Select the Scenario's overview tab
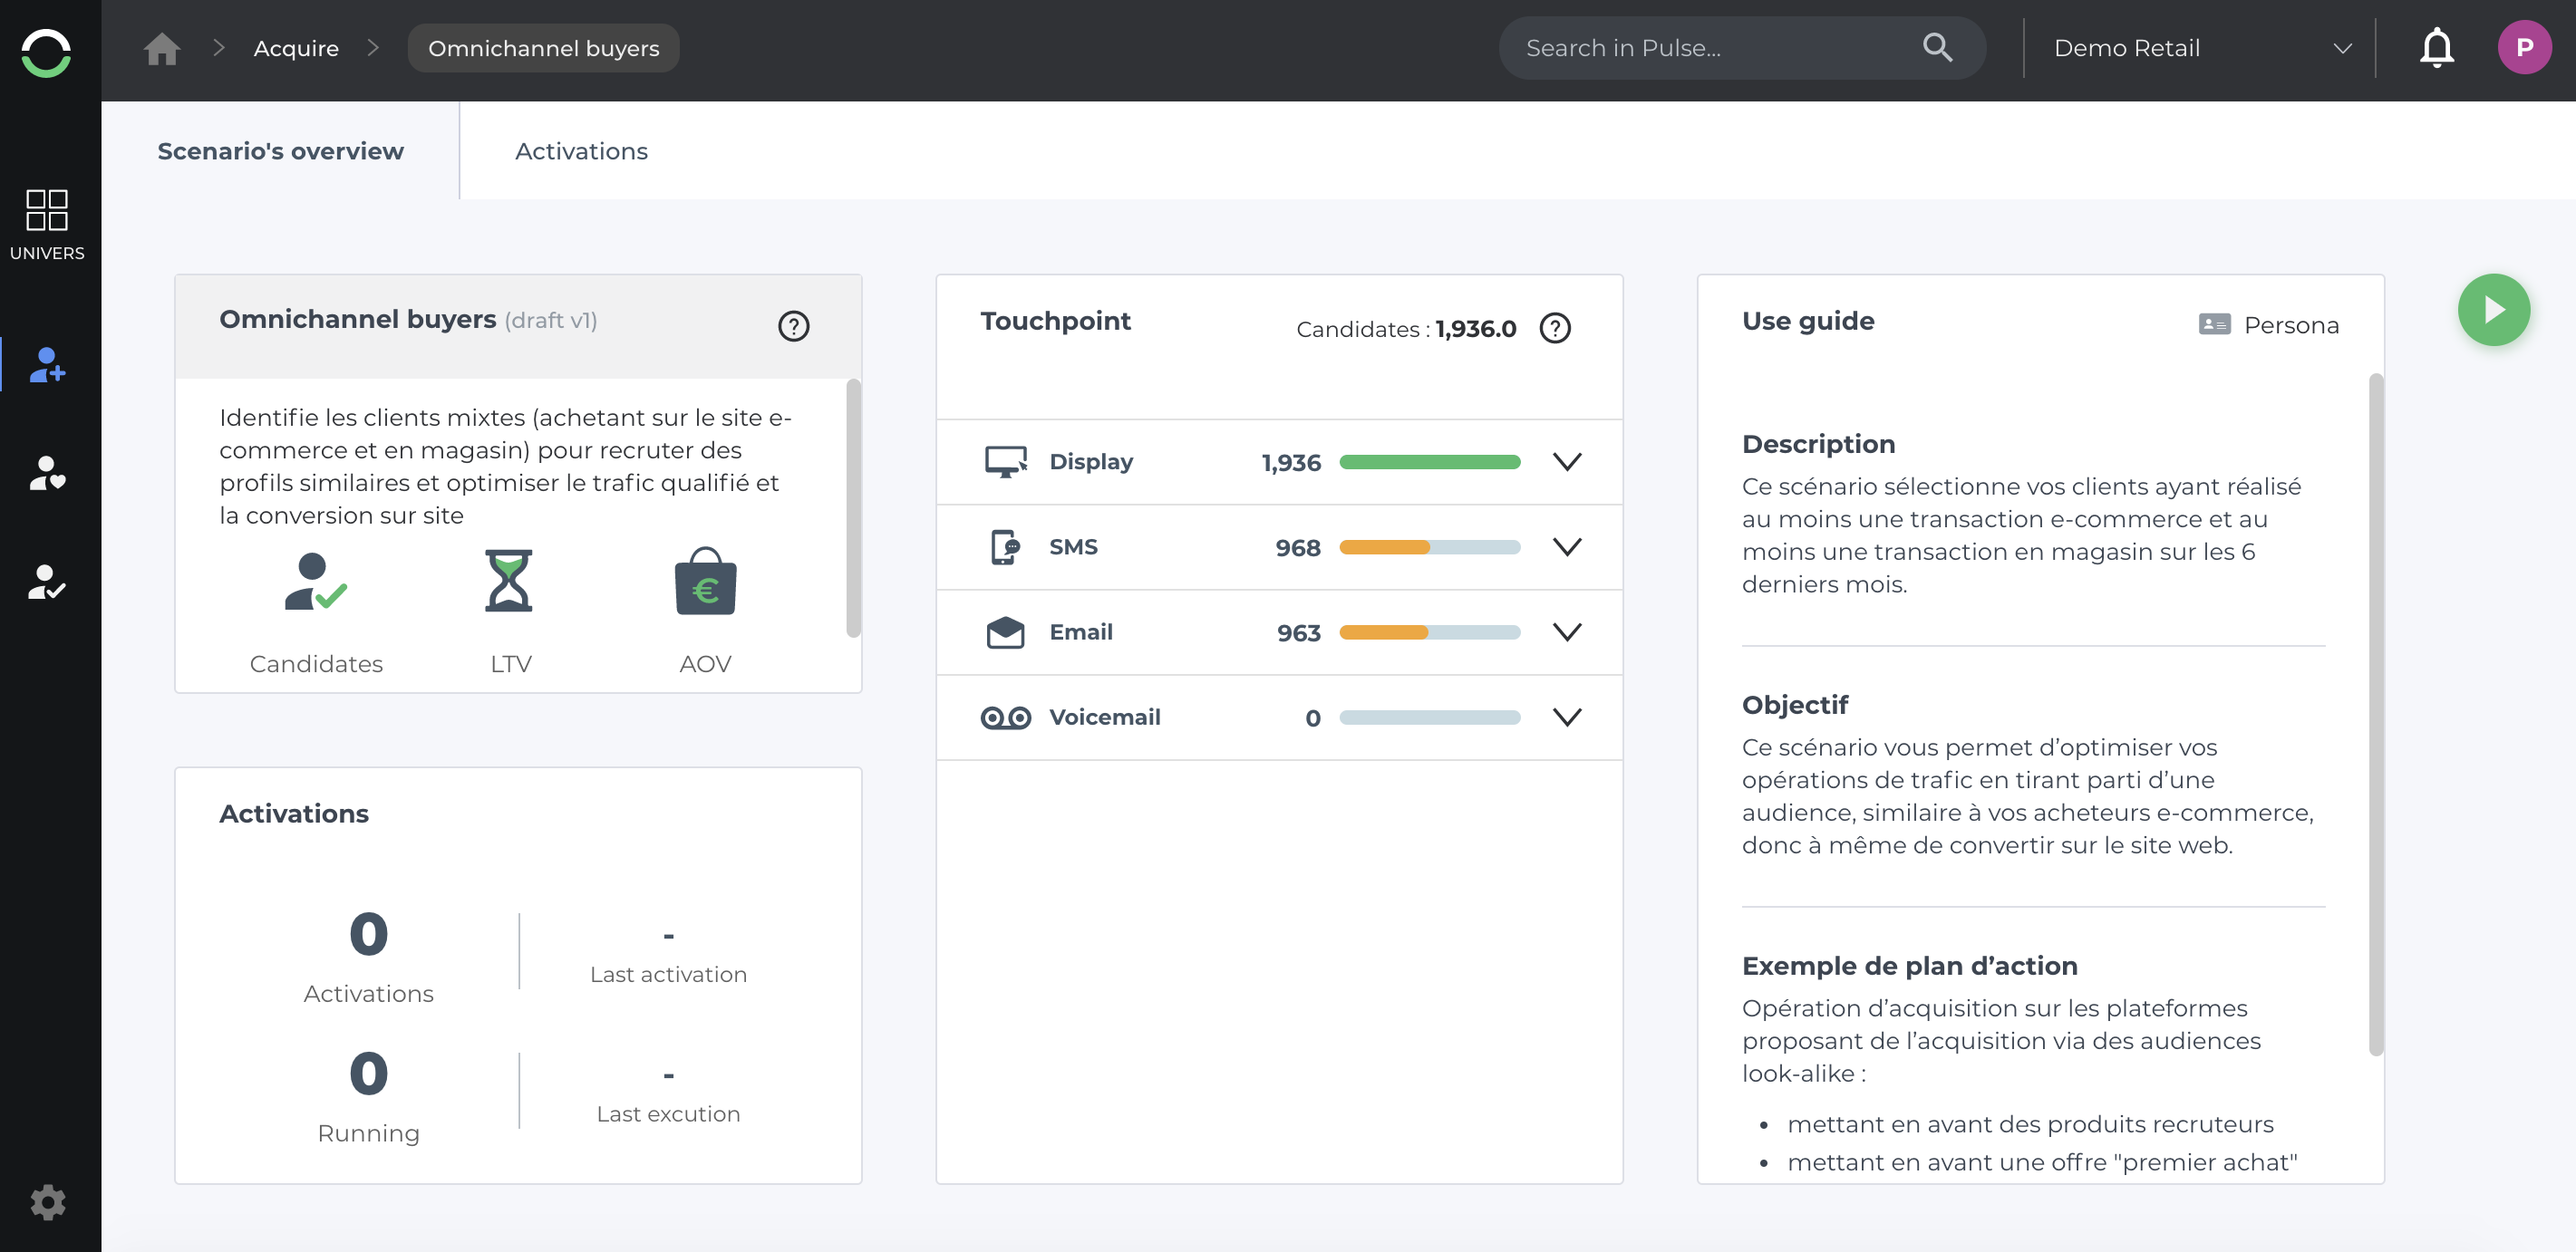 point(280,151)
